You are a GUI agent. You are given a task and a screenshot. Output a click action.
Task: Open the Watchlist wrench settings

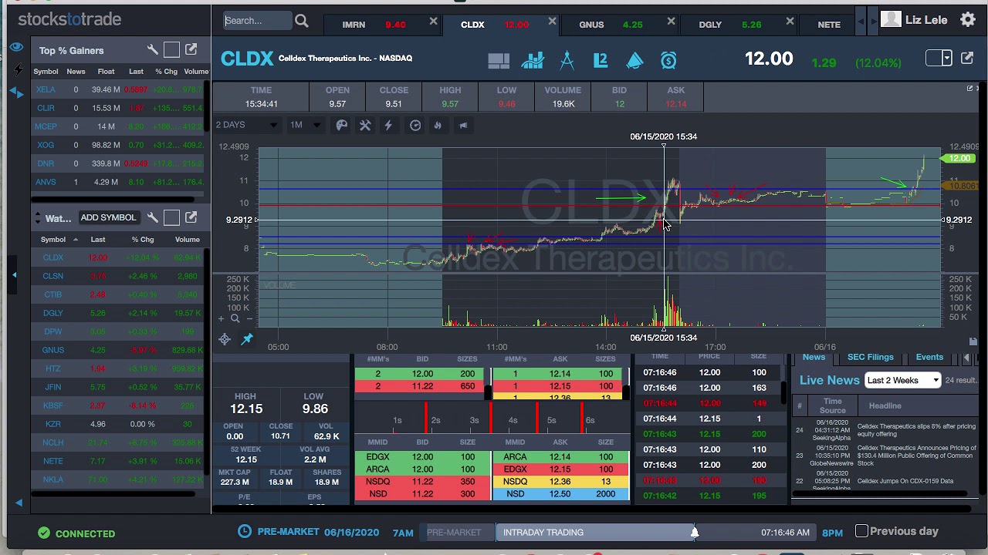(152, 217)
